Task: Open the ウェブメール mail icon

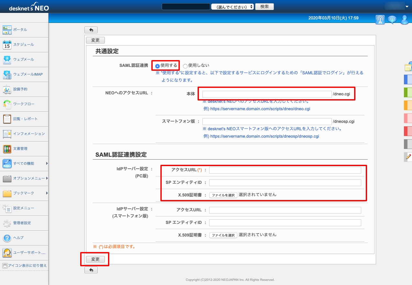Action: (7, 59)
